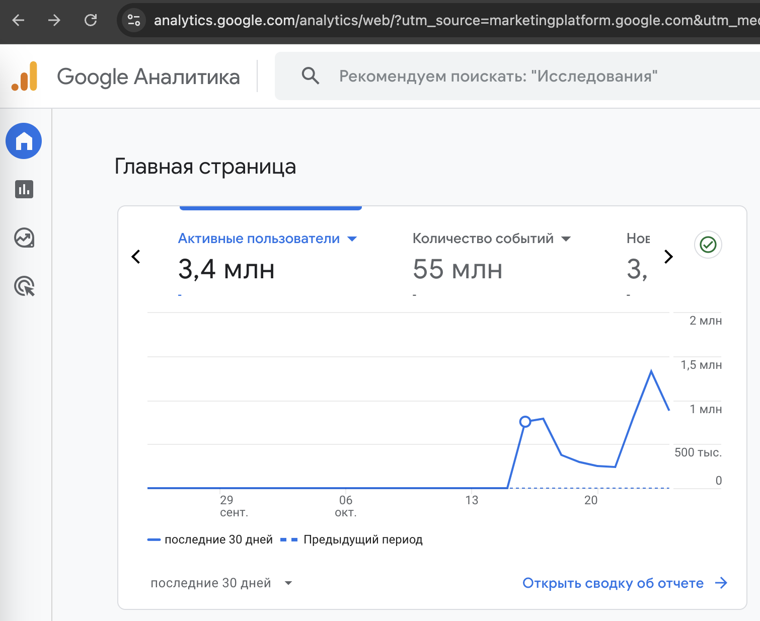Click the 1,5 млн axis label
The image size is (760, 621).
point(701,365)
